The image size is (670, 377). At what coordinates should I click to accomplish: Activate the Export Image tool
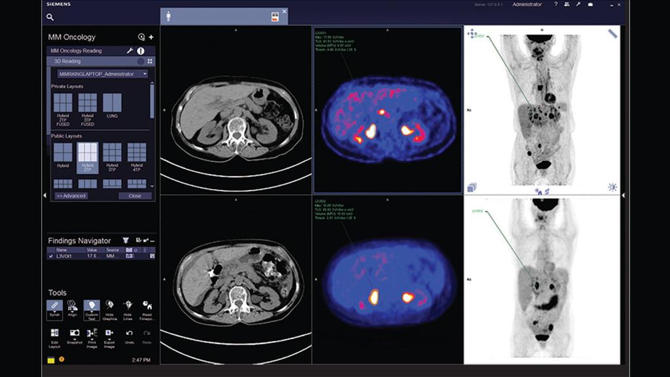(x=109, y=332)
